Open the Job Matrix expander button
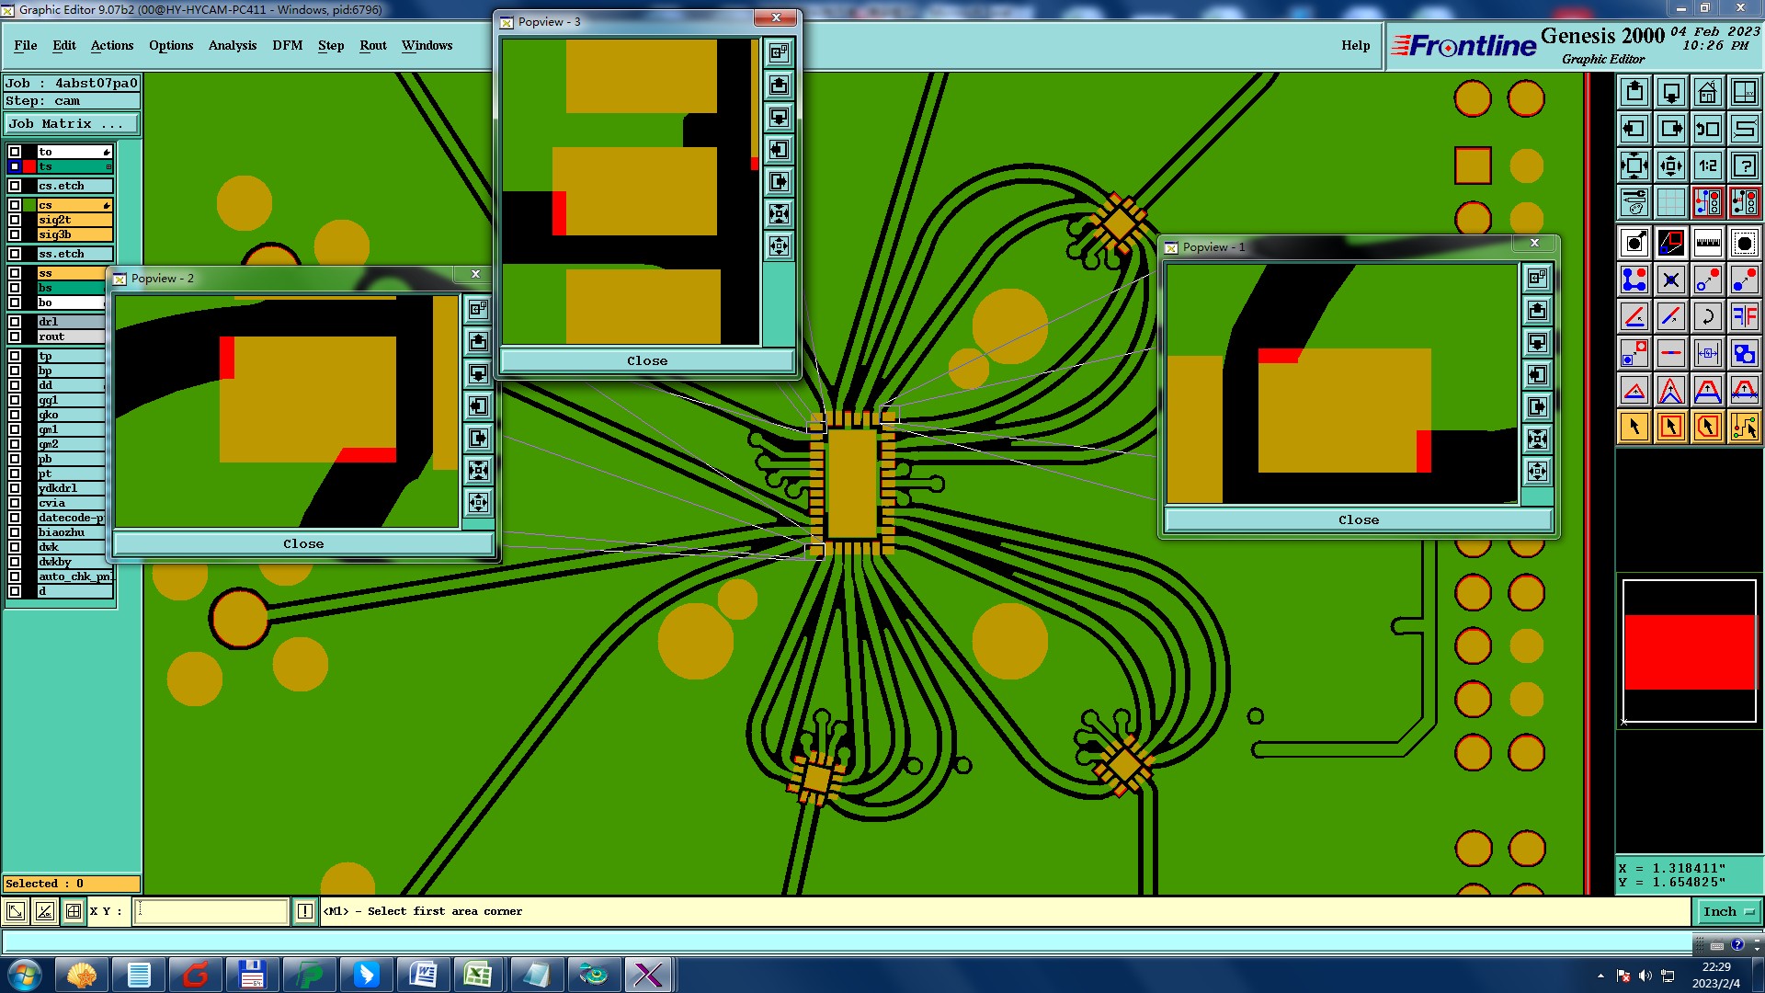Image resolution: width=1765 pixels, height=993 pixels. coord(72,123)
